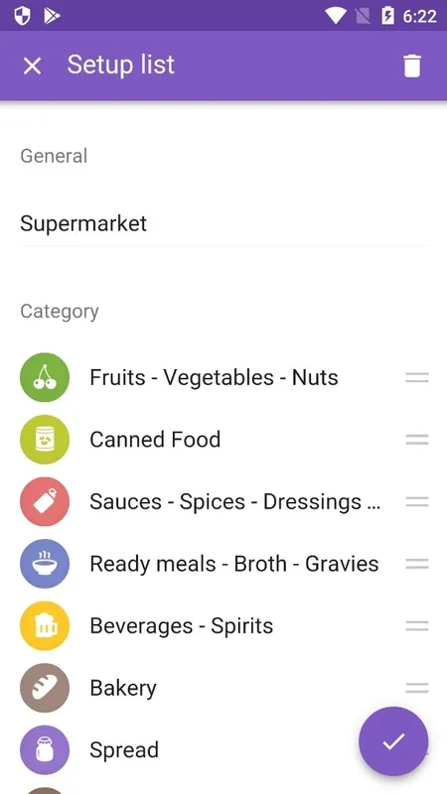This screenshot has width=447, height=794.
Task: Tap the red Sauces bottle icon
Action: pyautogui.click(x=45, y=501)
